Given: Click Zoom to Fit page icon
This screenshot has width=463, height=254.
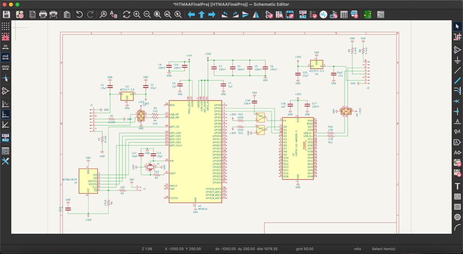Looking at the screenshot, I should pos(157,14).
